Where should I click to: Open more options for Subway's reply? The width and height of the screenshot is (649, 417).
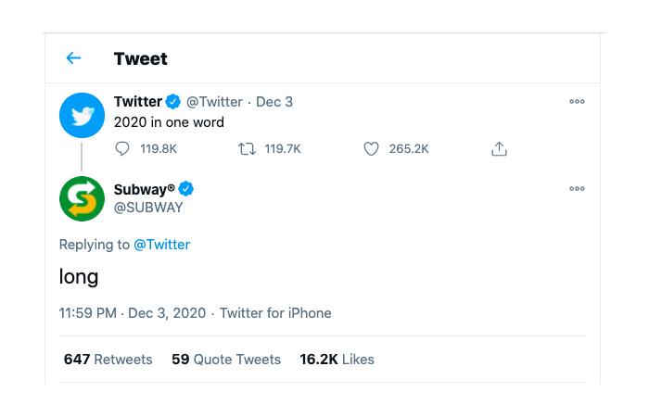(577, 189)
